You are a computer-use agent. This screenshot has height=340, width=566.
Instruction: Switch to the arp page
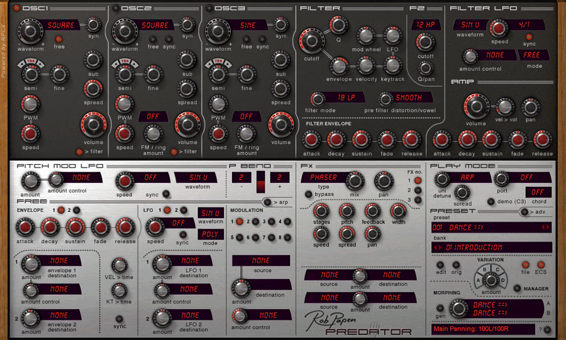coord(267,202)
